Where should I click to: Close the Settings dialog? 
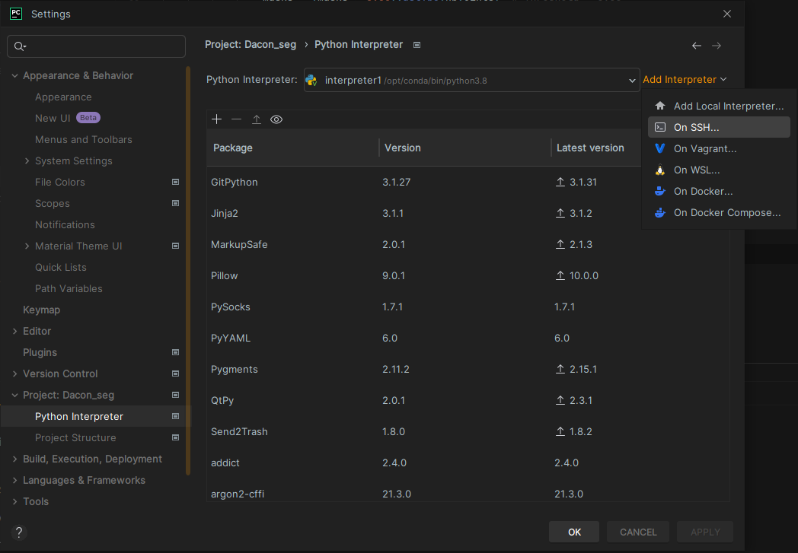[x=726, y=14]
